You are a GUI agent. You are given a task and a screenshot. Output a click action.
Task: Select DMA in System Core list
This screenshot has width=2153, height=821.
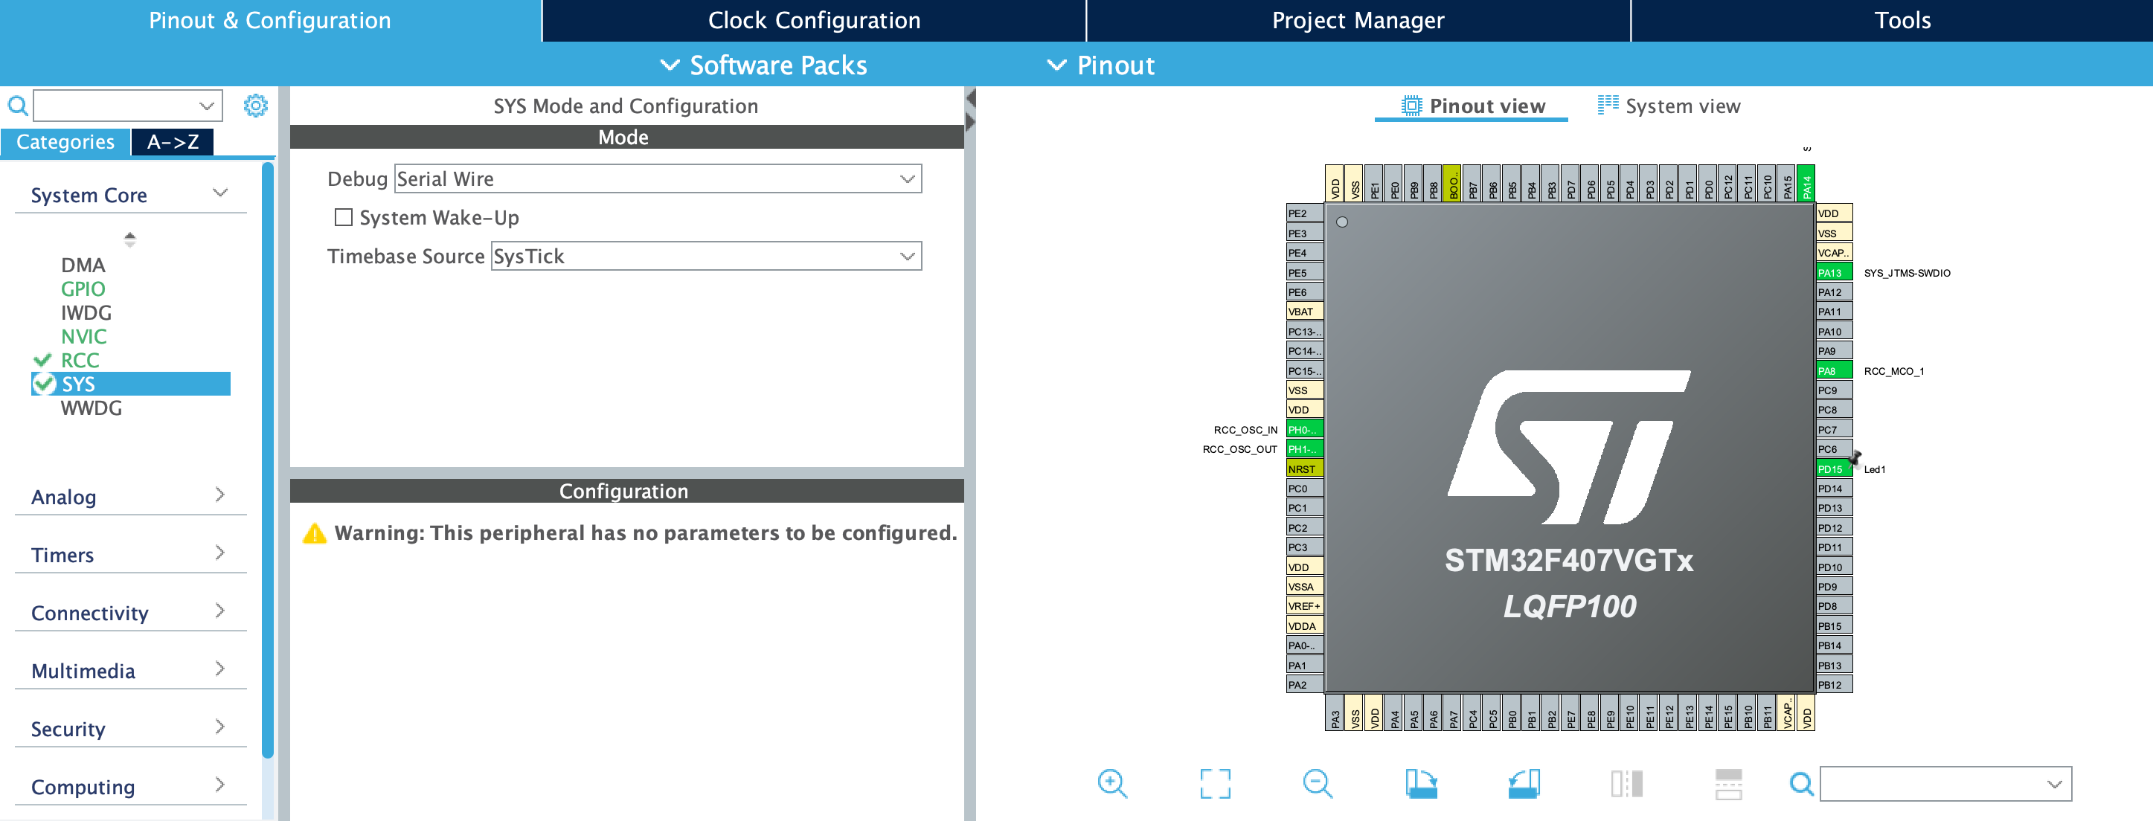(x=83, y=265)
